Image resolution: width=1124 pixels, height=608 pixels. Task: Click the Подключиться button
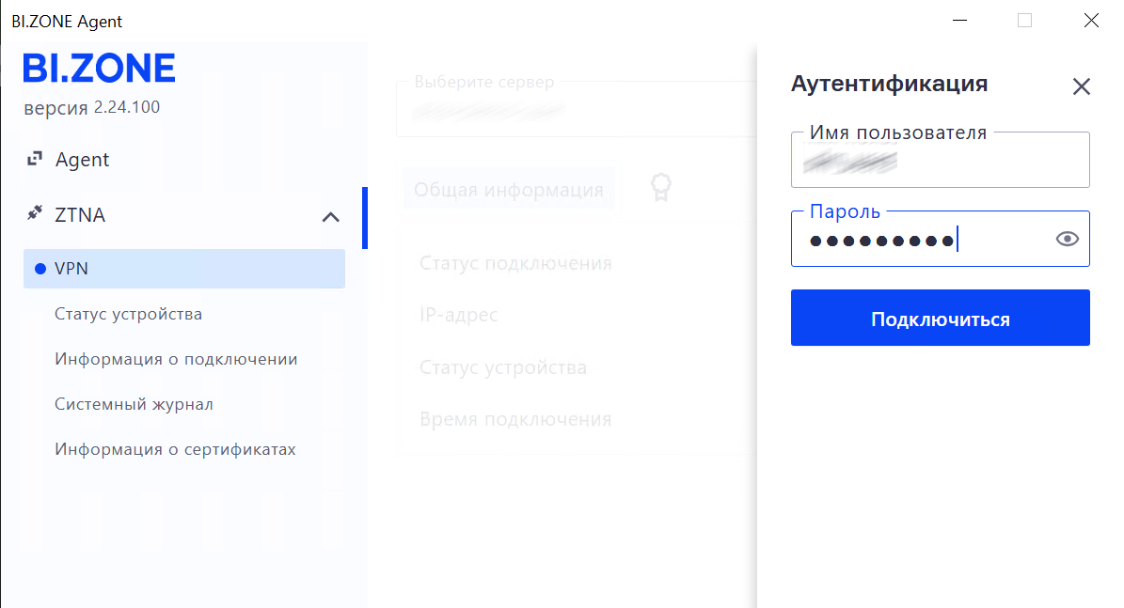point(940,318)
